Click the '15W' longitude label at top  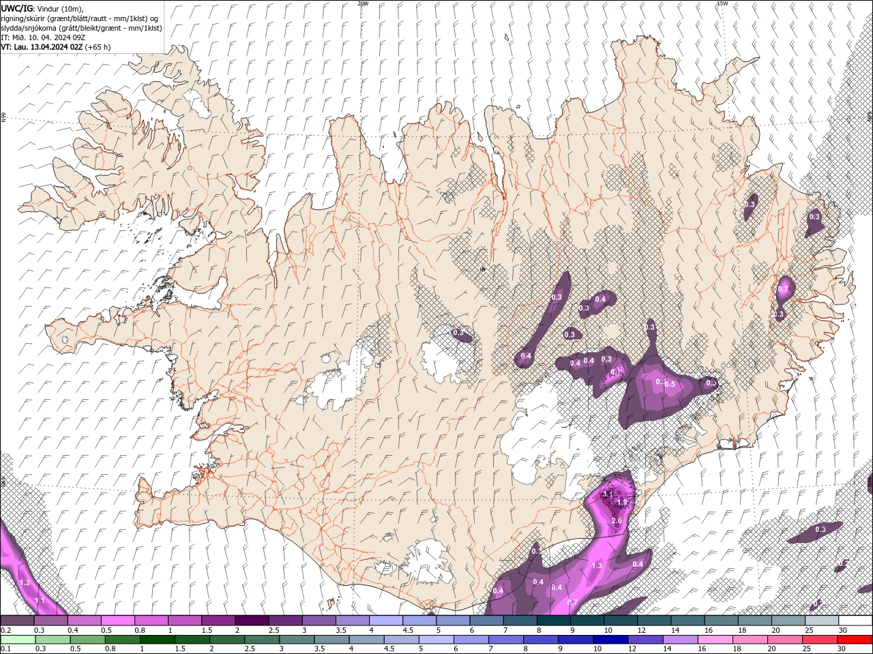[x=722, y=3]
